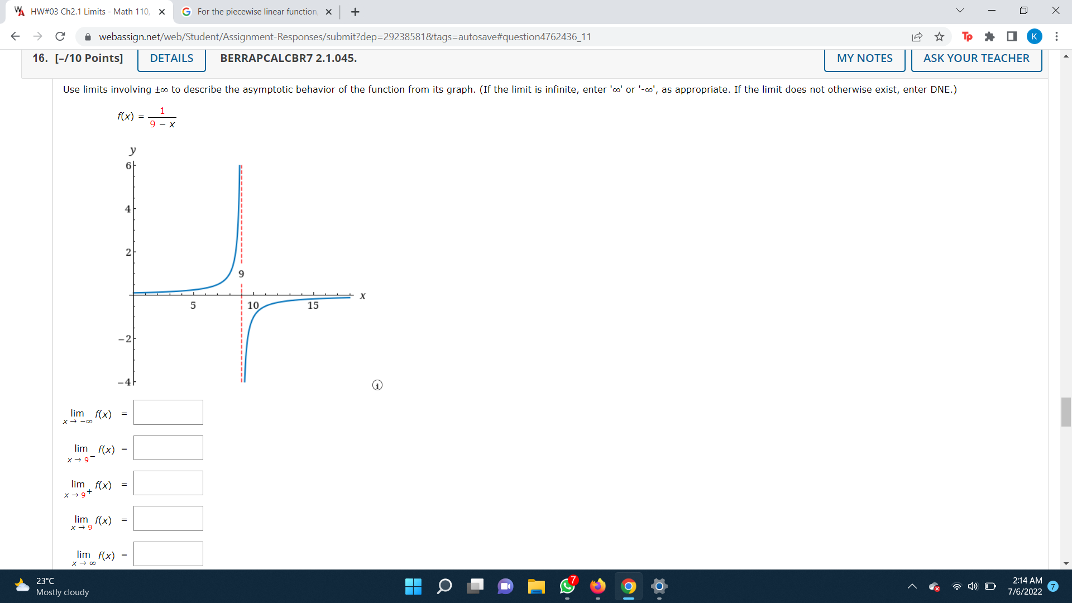This screenshot has width=1072, height=603.
Task: Click the share this page icon
Action: pos(917,36)
